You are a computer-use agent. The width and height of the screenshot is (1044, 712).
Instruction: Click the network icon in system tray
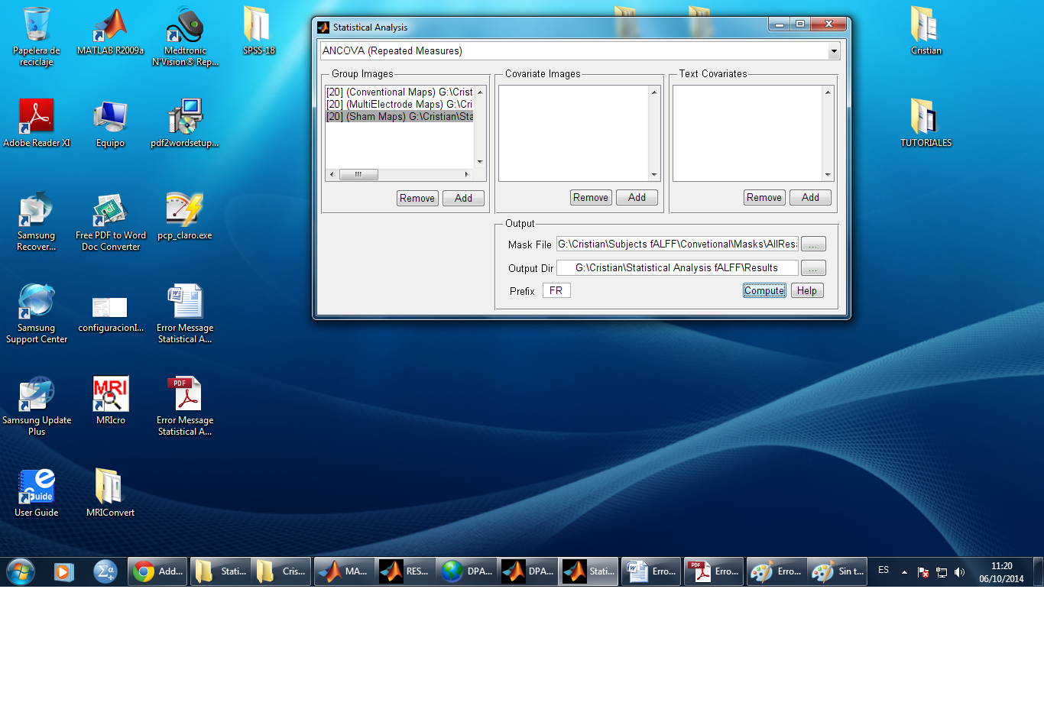tap(942, 572)
